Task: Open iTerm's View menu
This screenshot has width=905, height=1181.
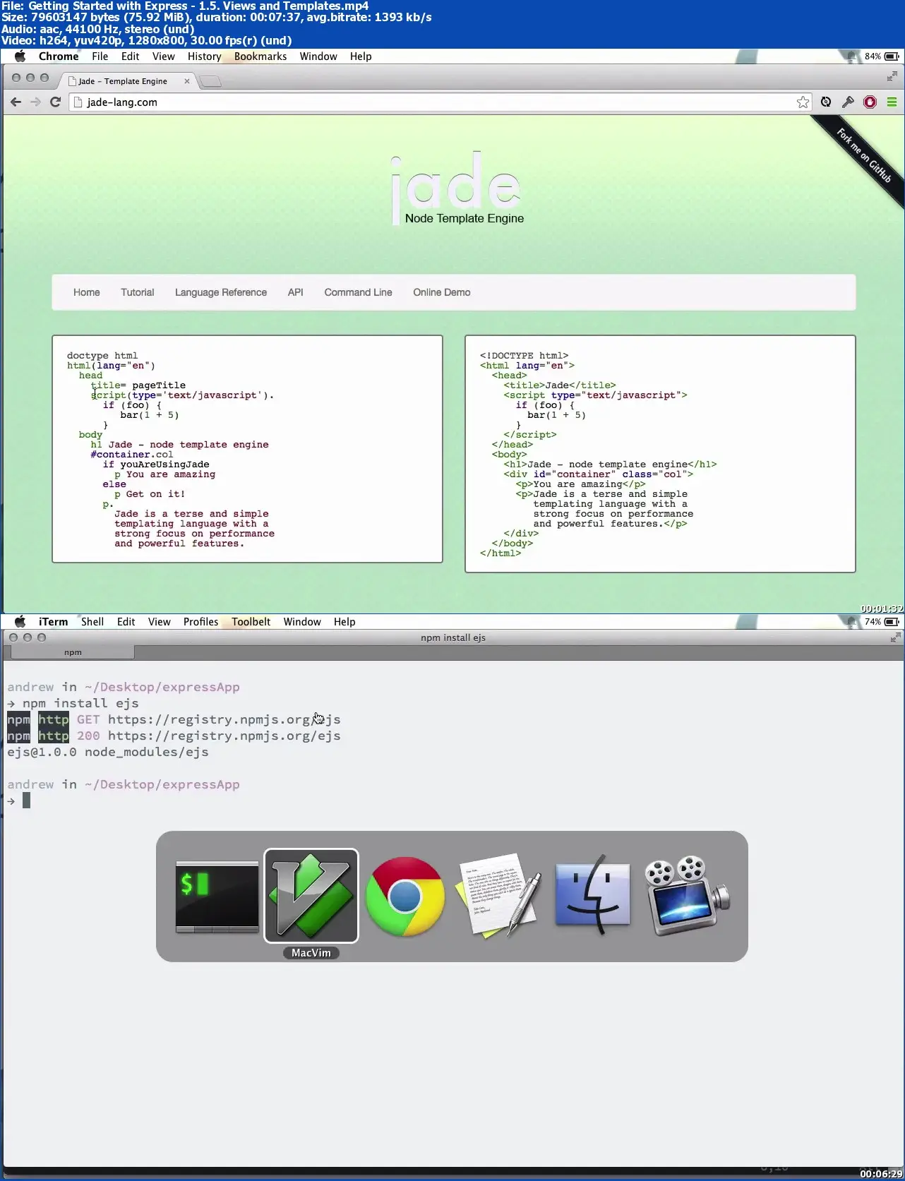Action: [x=160, y=622]
